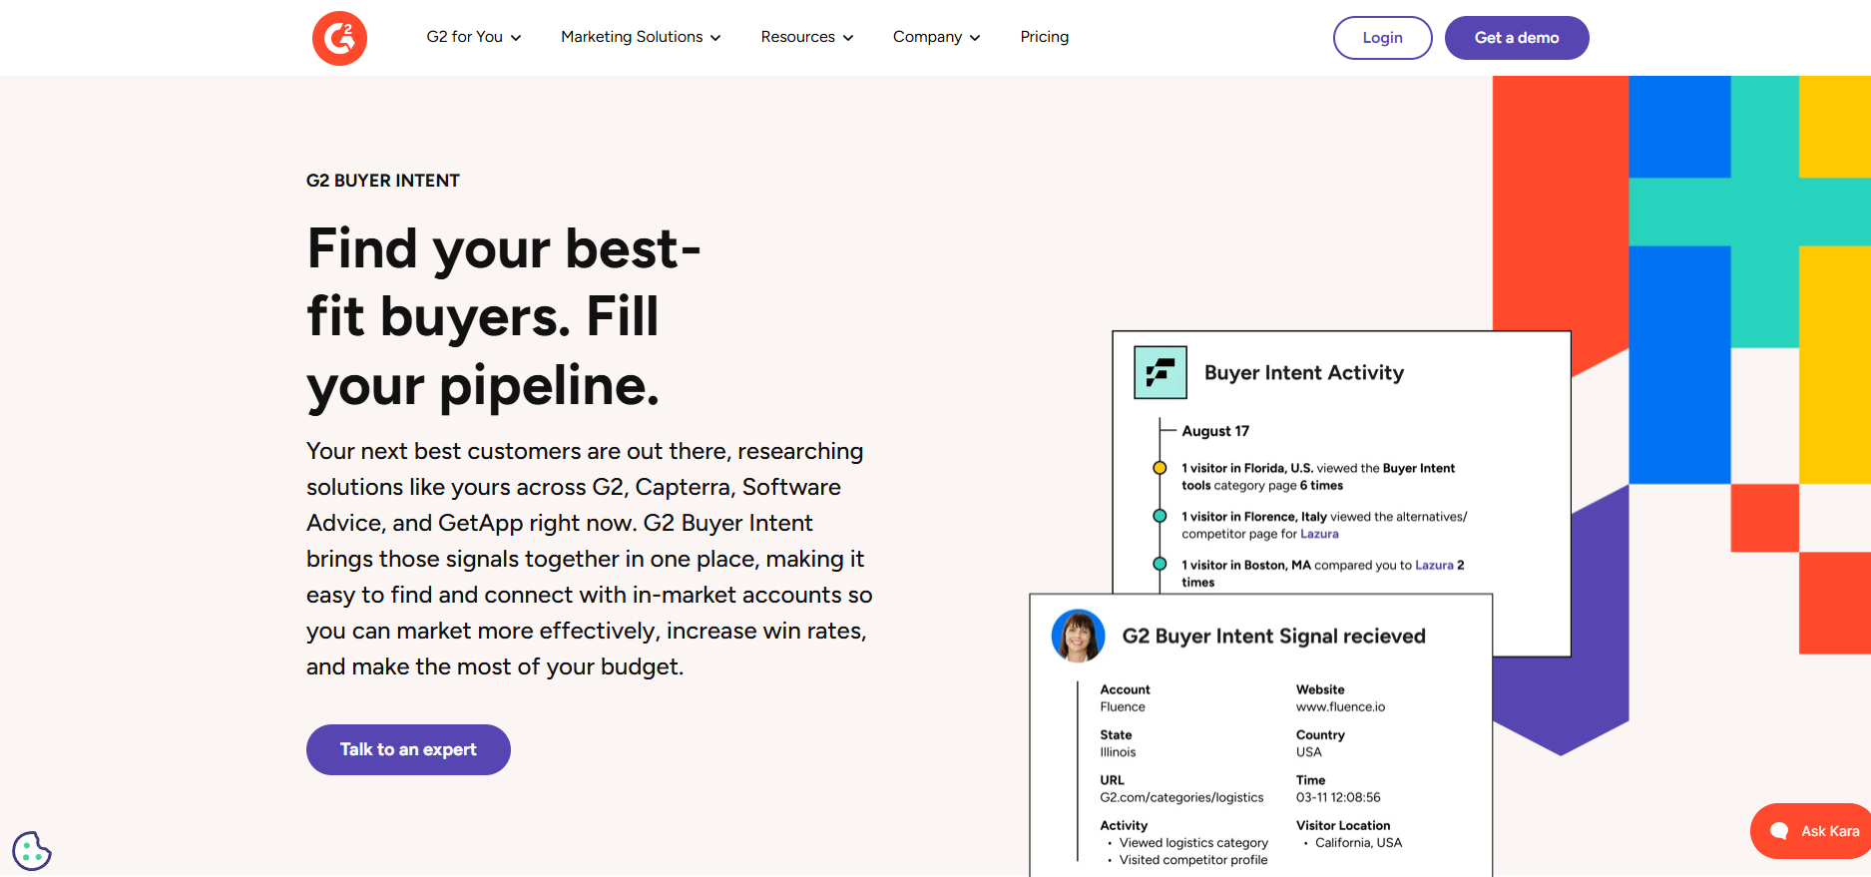
Task: Open the Resources menu
Action: coord(807,37)
